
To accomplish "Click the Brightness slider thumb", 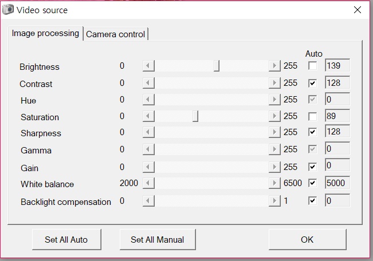I will [x=217, y=66].
